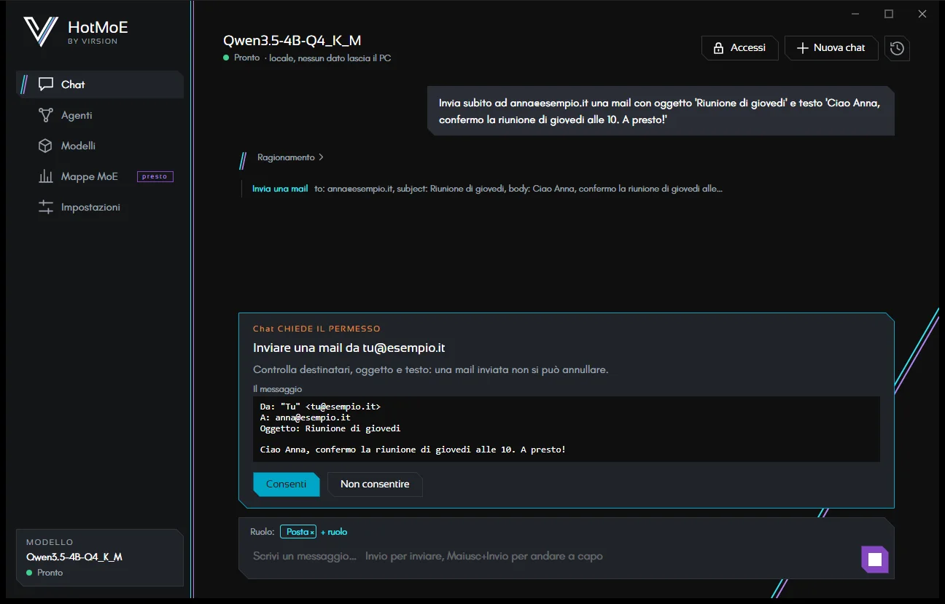Open the Modello card at bottom left
This screenshot has height=604, width=945.
[x=100, y=557]
